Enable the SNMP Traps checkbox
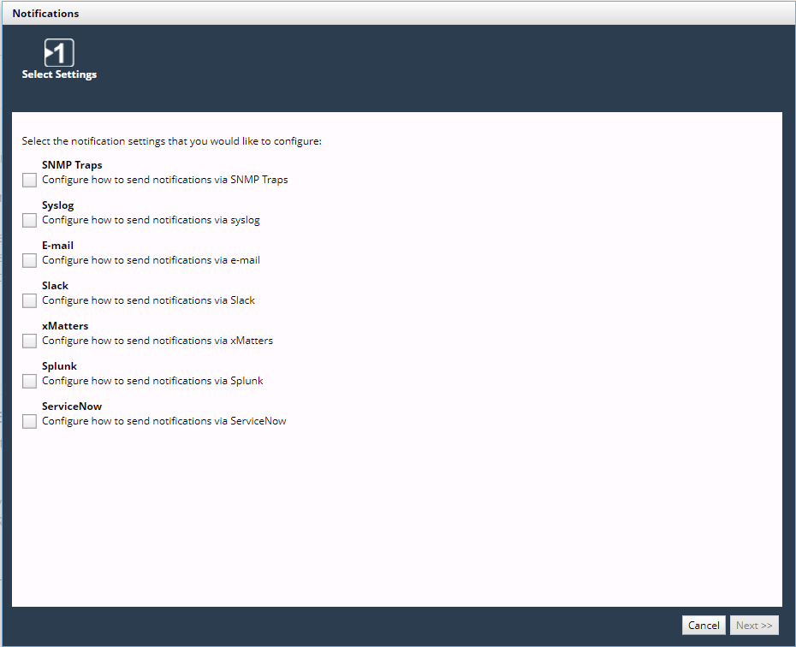Screen dimensions: 796x647 click(x=30, y=181)
